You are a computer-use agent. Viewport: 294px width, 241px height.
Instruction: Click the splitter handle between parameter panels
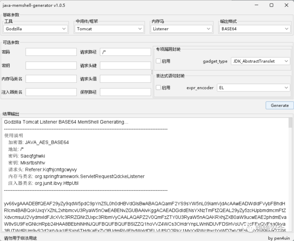152,72
